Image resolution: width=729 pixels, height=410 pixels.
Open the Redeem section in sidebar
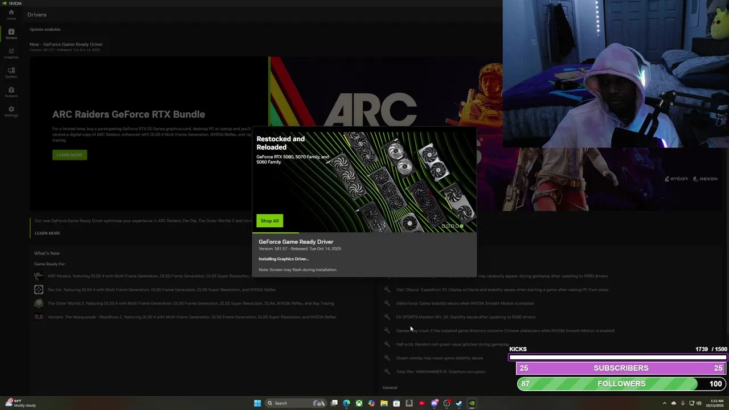click(11, 92)
